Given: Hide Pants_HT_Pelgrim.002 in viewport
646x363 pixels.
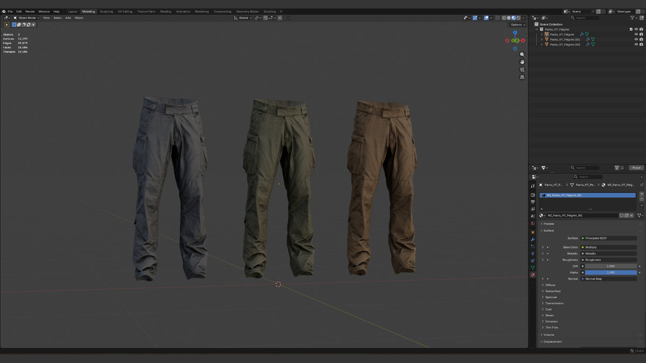Looking at the screenshot, I should tap(636, 45).
